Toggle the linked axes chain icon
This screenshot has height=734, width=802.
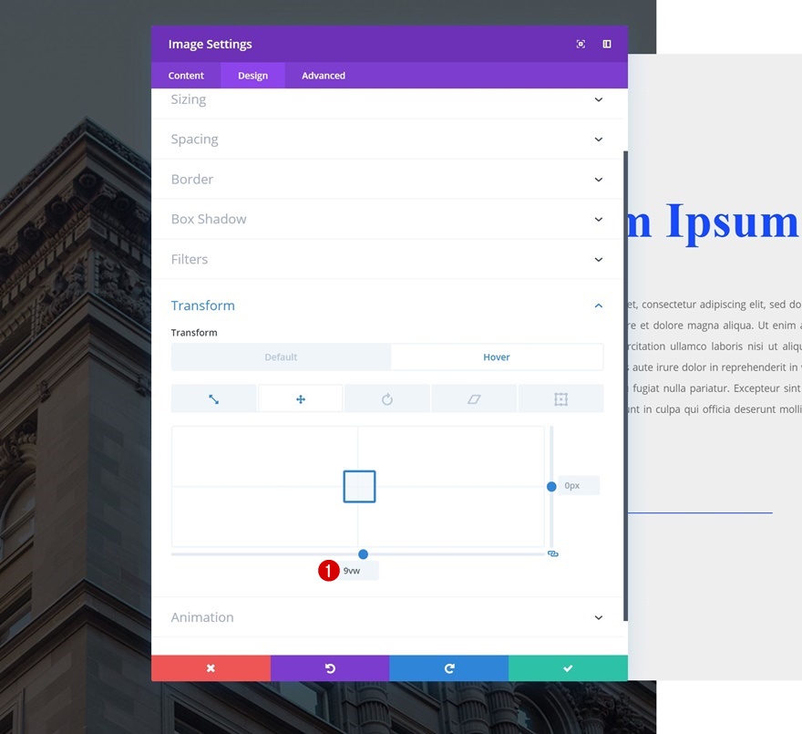pyautogui.click(x=553, y=553)
